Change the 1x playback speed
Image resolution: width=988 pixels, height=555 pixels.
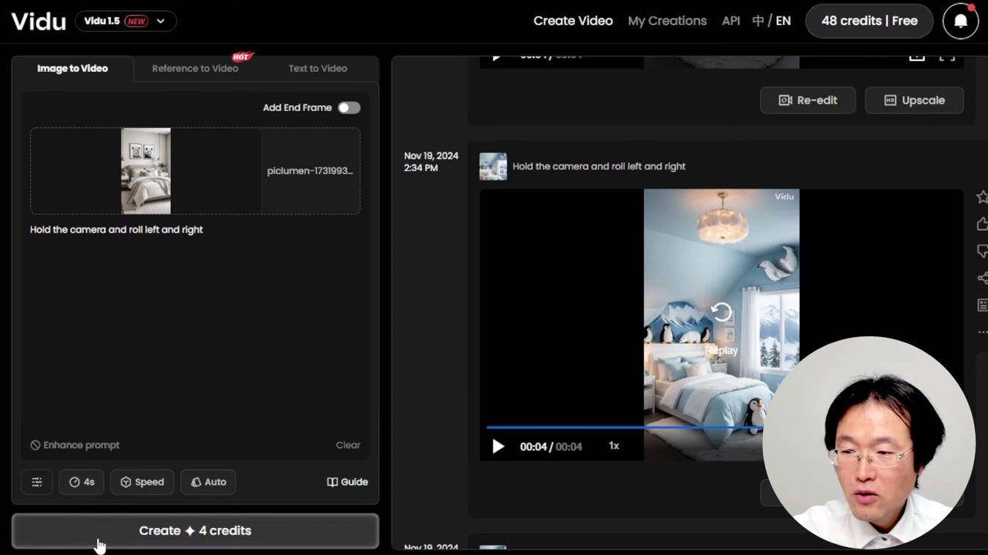(x=614, y=446)
